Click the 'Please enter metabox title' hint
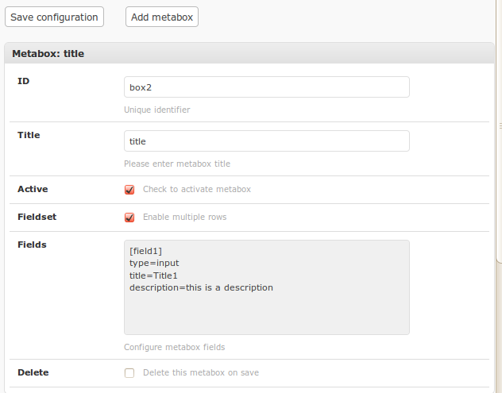 tap(177, 164)
